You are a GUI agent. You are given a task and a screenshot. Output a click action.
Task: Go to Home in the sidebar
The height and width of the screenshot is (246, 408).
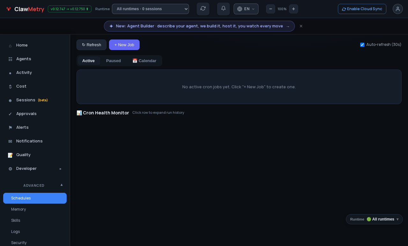pyautogui.click(x=35, y=45)
